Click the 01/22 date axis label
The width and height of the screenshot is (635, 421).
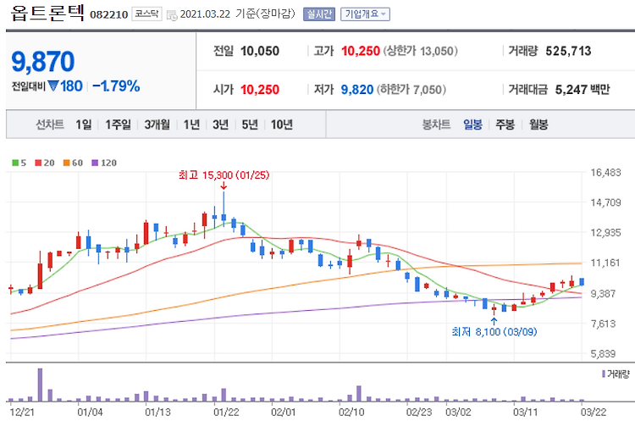(x=226, y=412)
